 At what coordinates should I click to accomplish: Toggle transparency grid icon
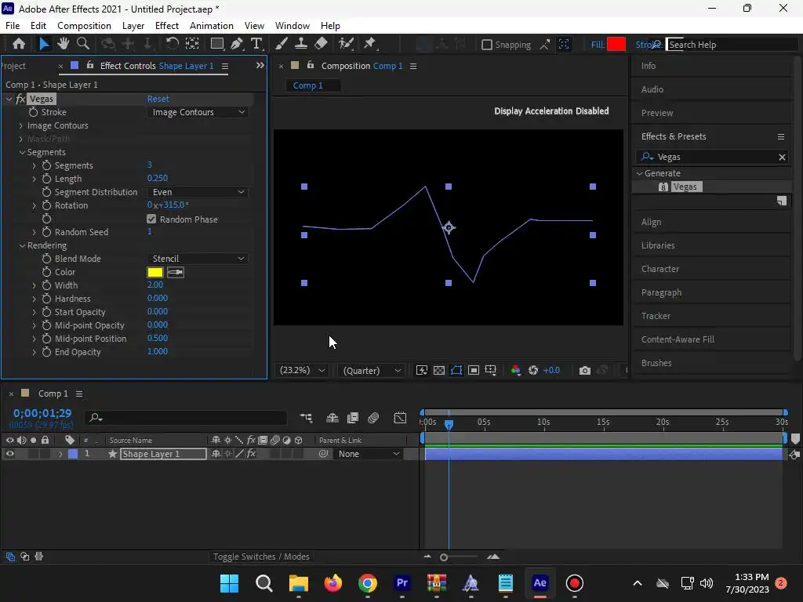(x=439, y=370)
